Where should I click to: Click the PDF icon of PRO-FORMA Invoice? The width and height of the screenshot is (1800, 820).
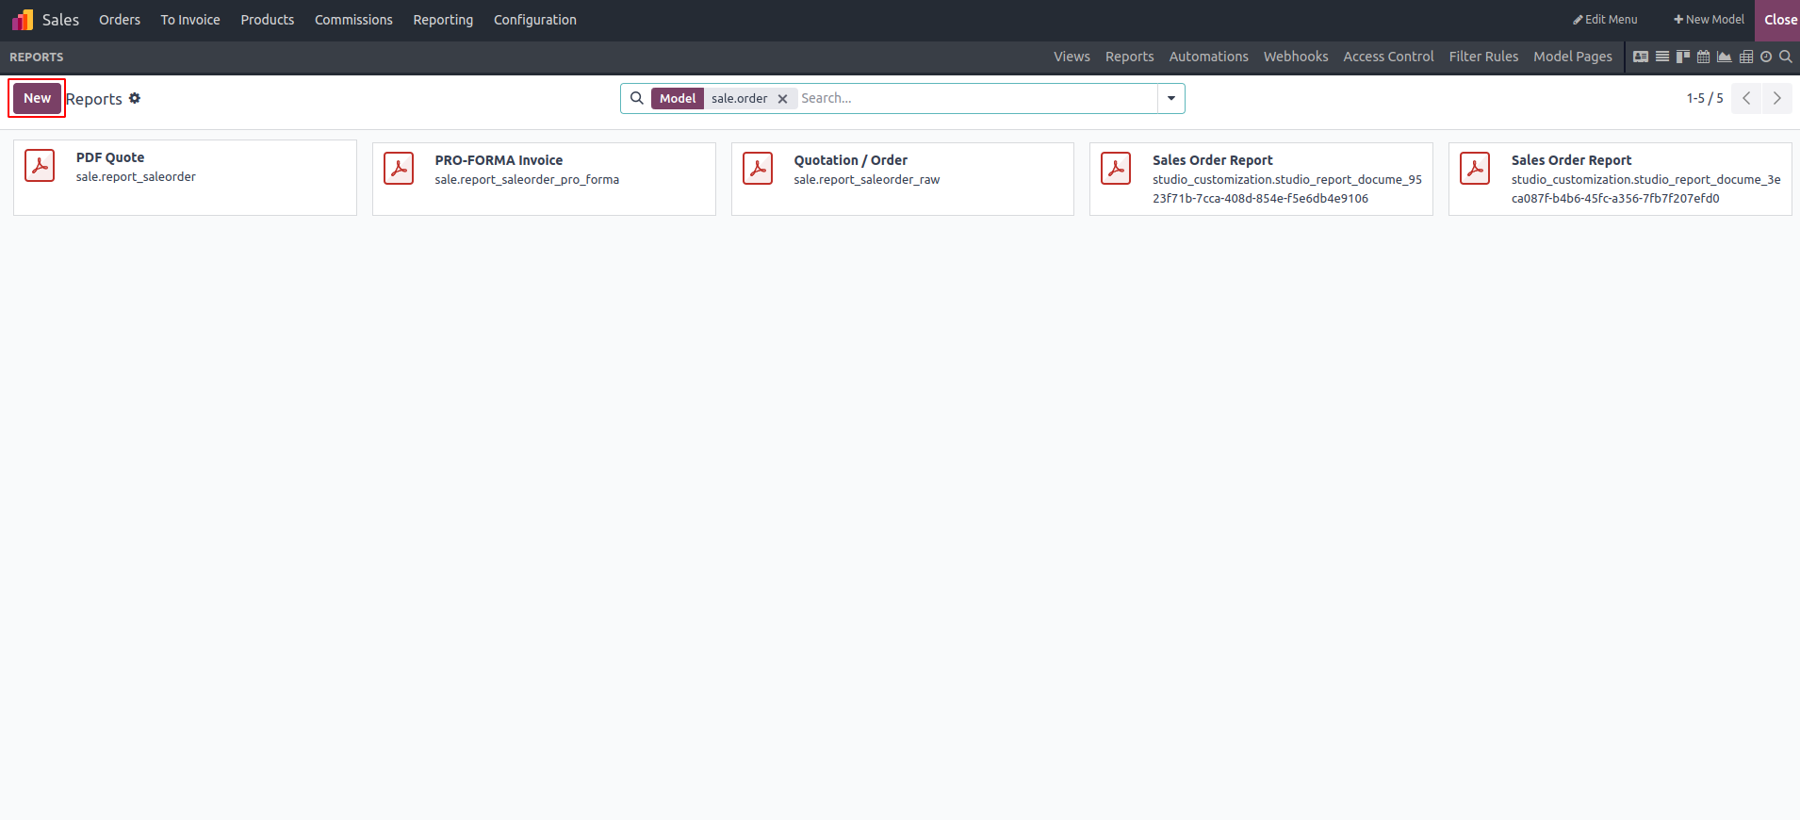click(x=399, y=169)
